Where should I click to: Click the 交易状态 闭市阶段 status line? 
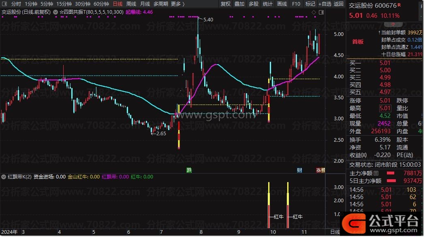385,165
